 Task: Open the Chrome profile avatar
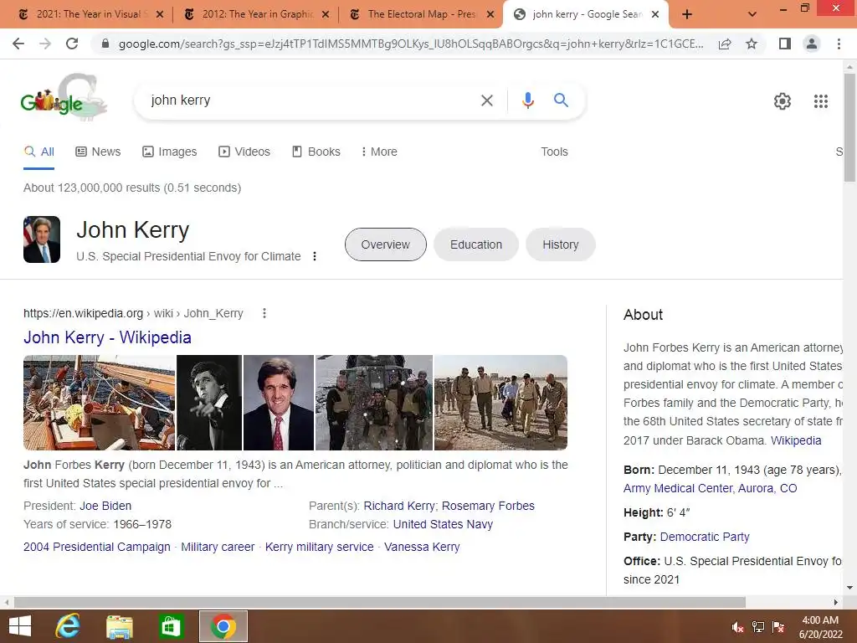pyautogui.click(x=812, y=44)
